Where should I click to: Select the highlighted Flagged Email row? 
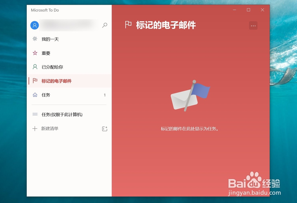coord(69,81)
